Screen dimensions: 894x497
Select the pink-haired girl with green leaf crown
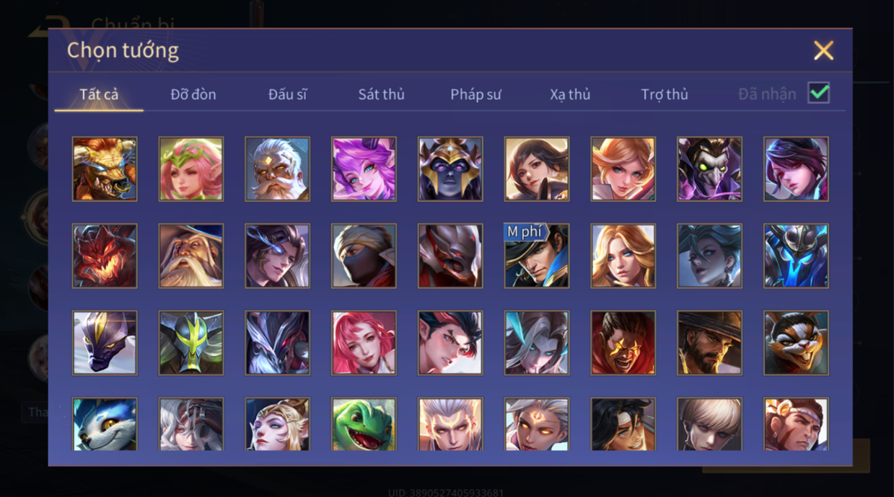coord(191,169)
